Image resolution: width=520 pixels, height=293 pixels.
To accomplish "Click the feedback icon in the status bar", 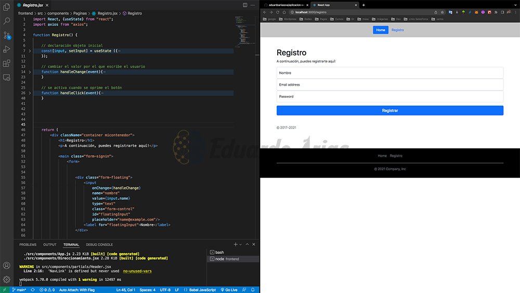I will pyautogui.click(x=244, y=290).
